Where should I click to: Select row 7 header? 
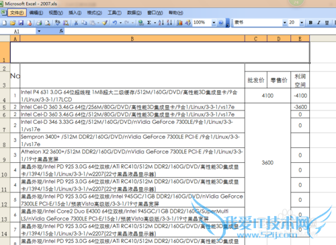click(x=5, y=125)
